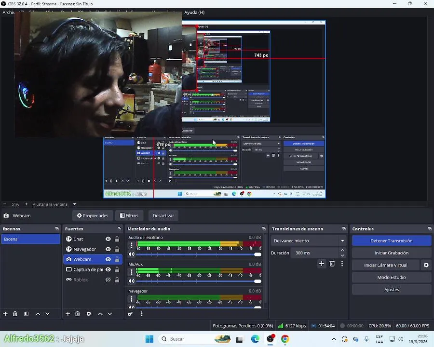Open Microsoft Edge from taskbar
The width and height of the screenshot is (434, 347).
click(x=255, y=339)
